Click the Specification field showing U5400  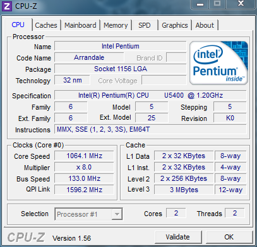[150, 95]
